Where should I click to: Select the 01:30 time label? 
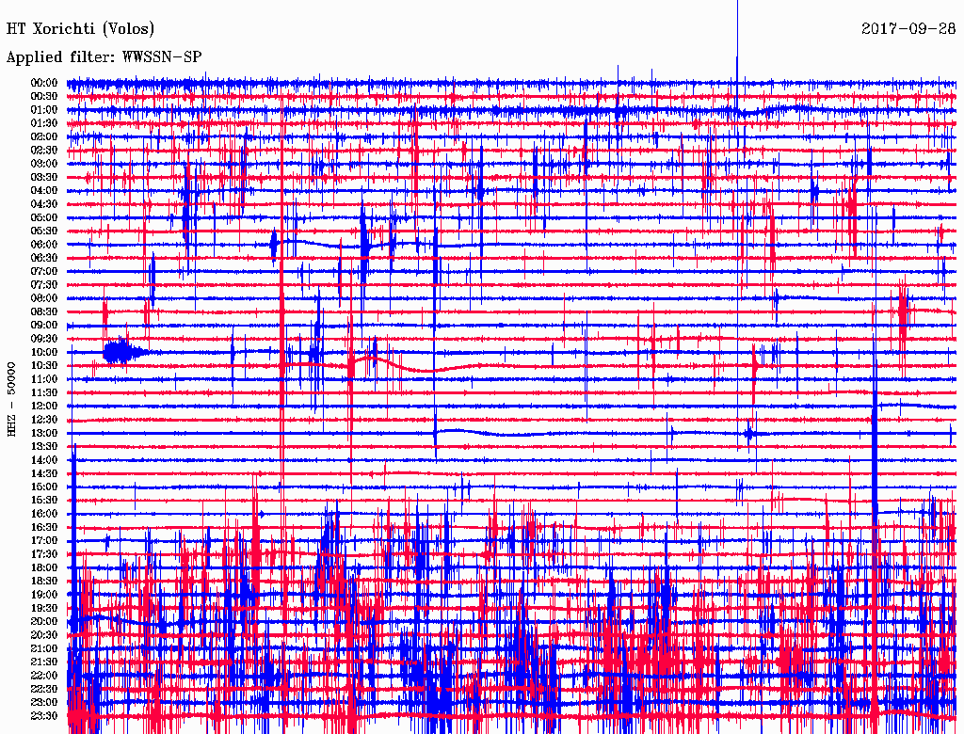(44, 123)
